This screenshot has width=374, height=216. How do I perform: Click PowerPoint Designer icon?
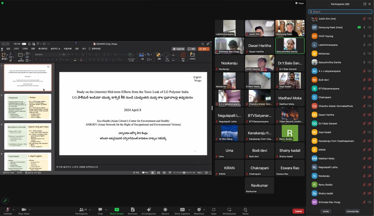click(192, 55)
